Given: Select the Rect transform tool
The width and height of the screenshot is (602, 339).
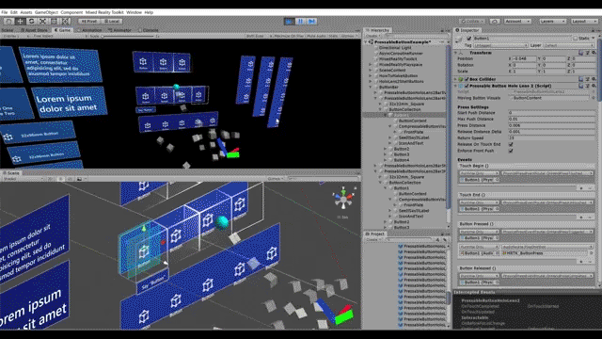Looking at the screenshot, I should [54, 21].
